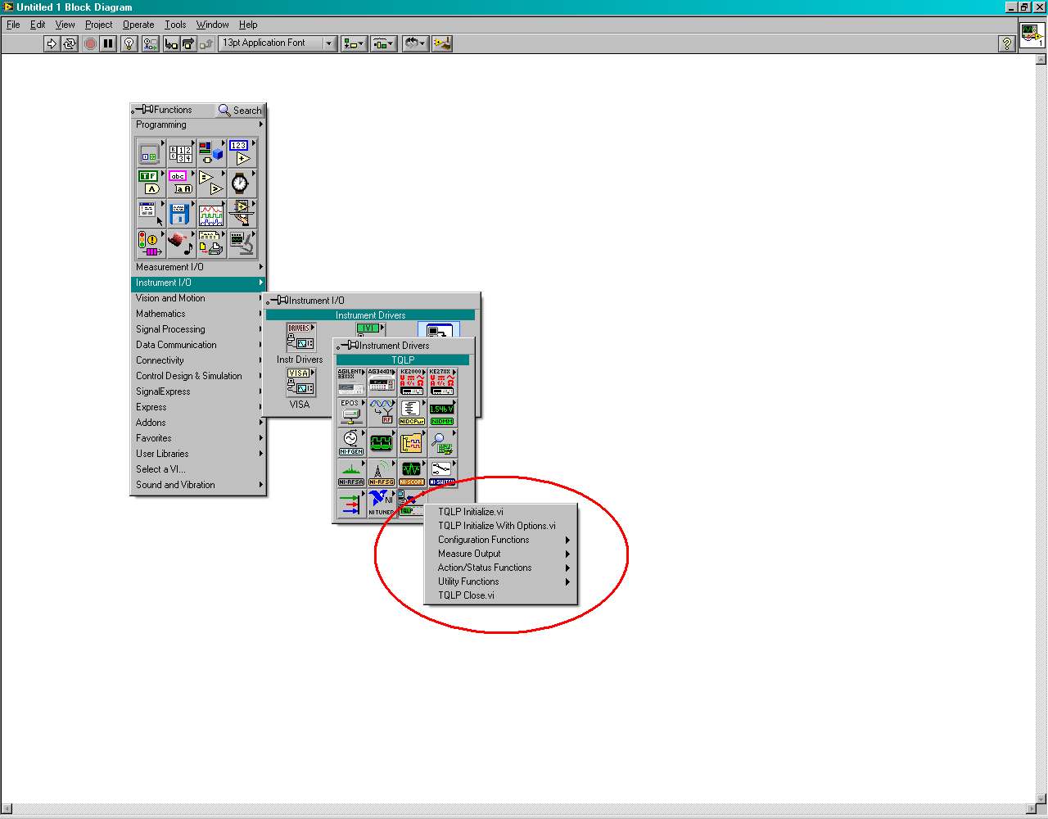1048x819 pixels.
Task: Open the Operate menu
Action: pyautogui.click(x=138, y=25)
